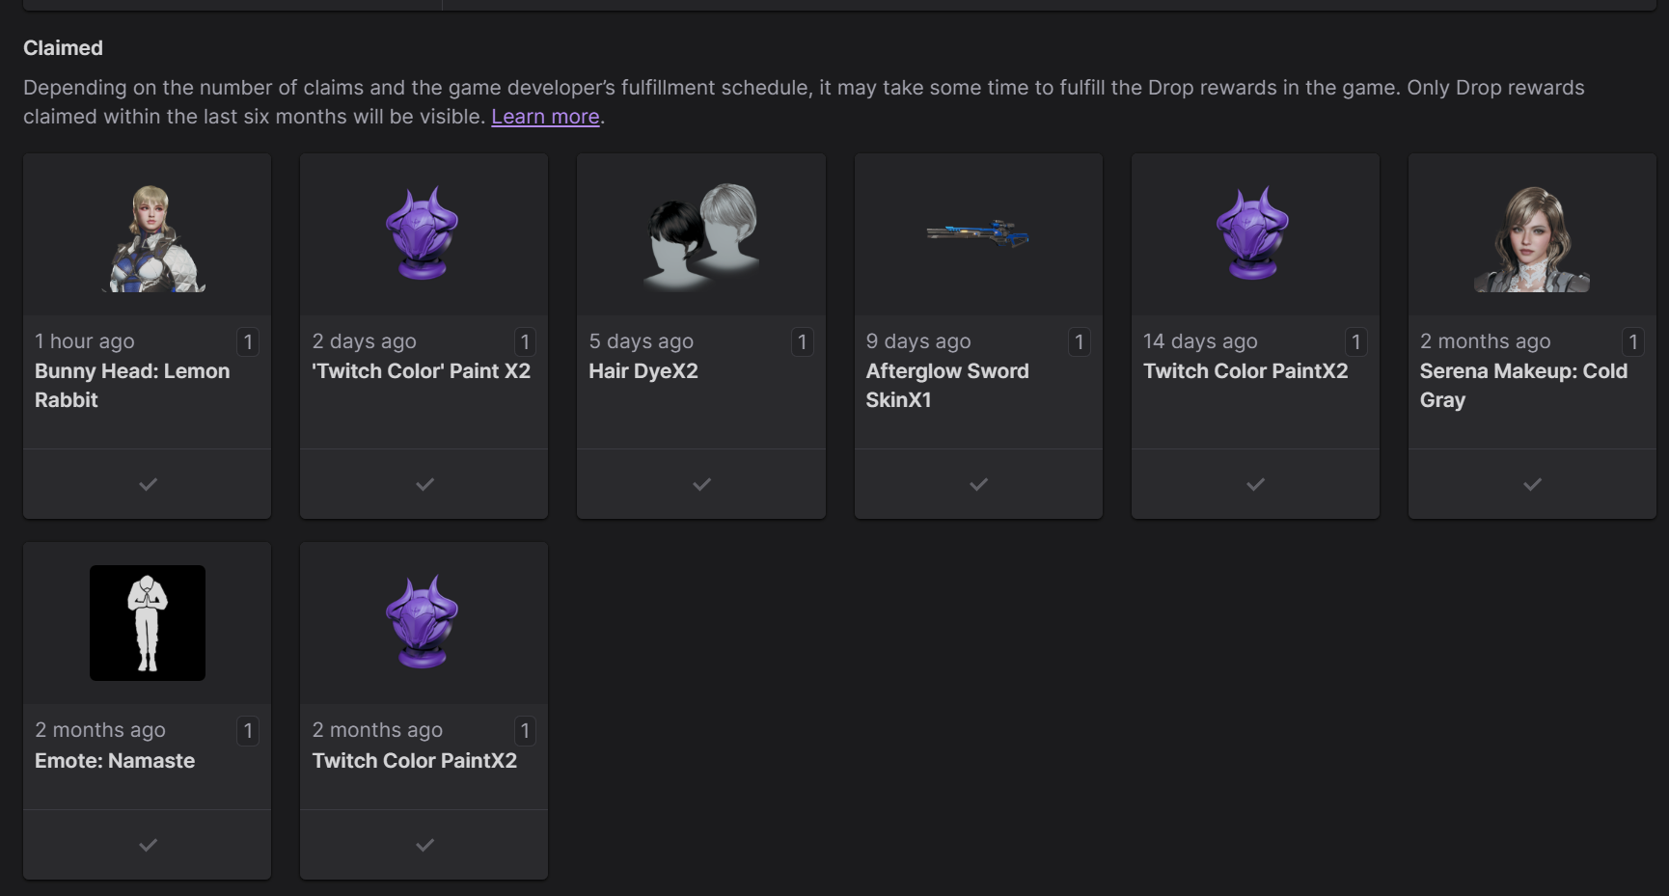Viewport: 1669px width, 896px height.
Task: Click the checkmark on the 14 days ago card
Action: [1255, 484]
